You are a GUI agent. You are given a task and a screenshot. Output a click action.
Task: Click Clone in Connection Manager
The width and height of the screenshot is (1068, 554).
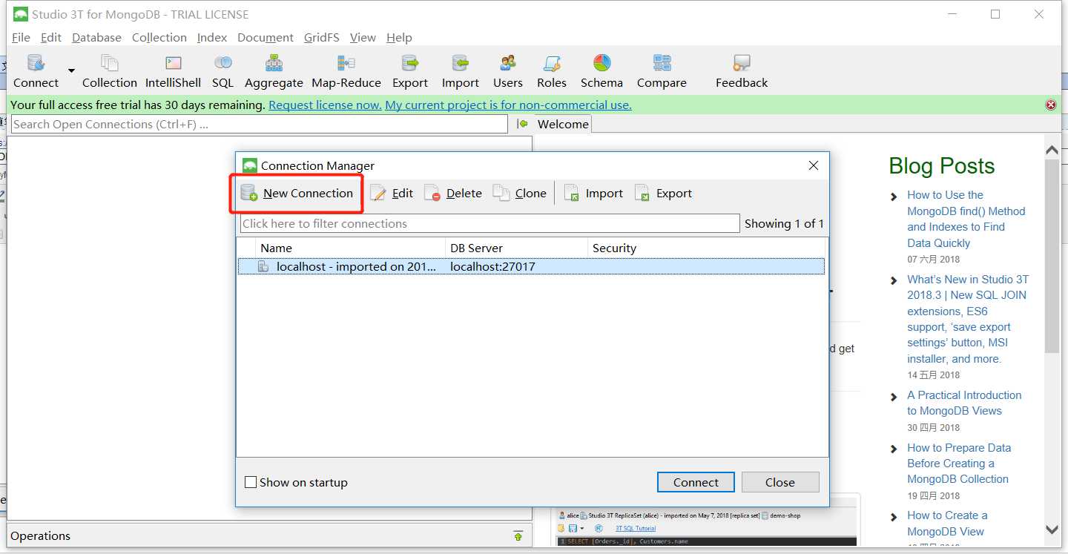point(520,193)
